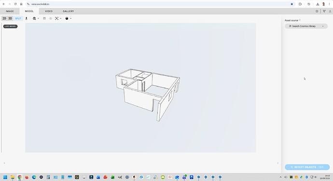The height and width of the screenshot is (181, 333).
Task: Open browser extensions puzzle icon
Action: click(300, 4)
